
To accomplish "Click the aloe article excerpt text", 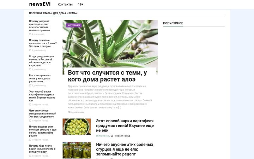I will click(110, 97).
